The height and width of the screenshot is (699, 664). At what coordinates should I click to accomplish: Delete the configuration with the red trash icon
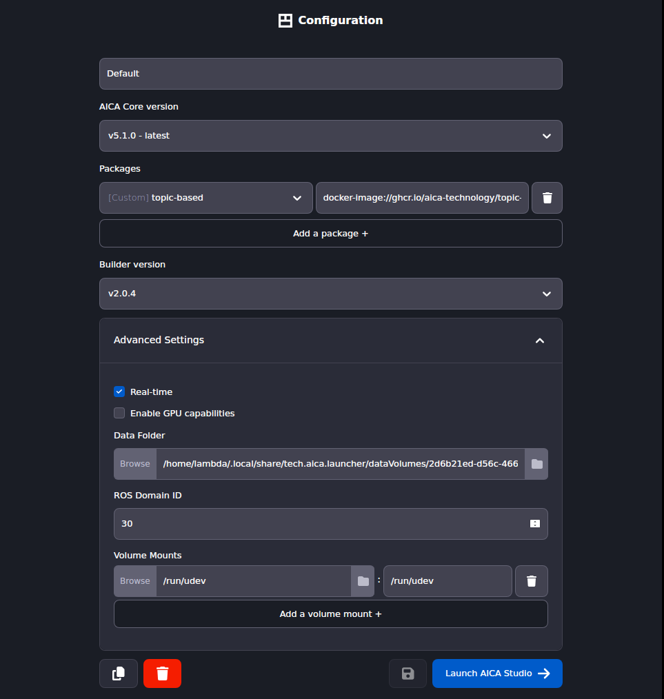point(162,673)
